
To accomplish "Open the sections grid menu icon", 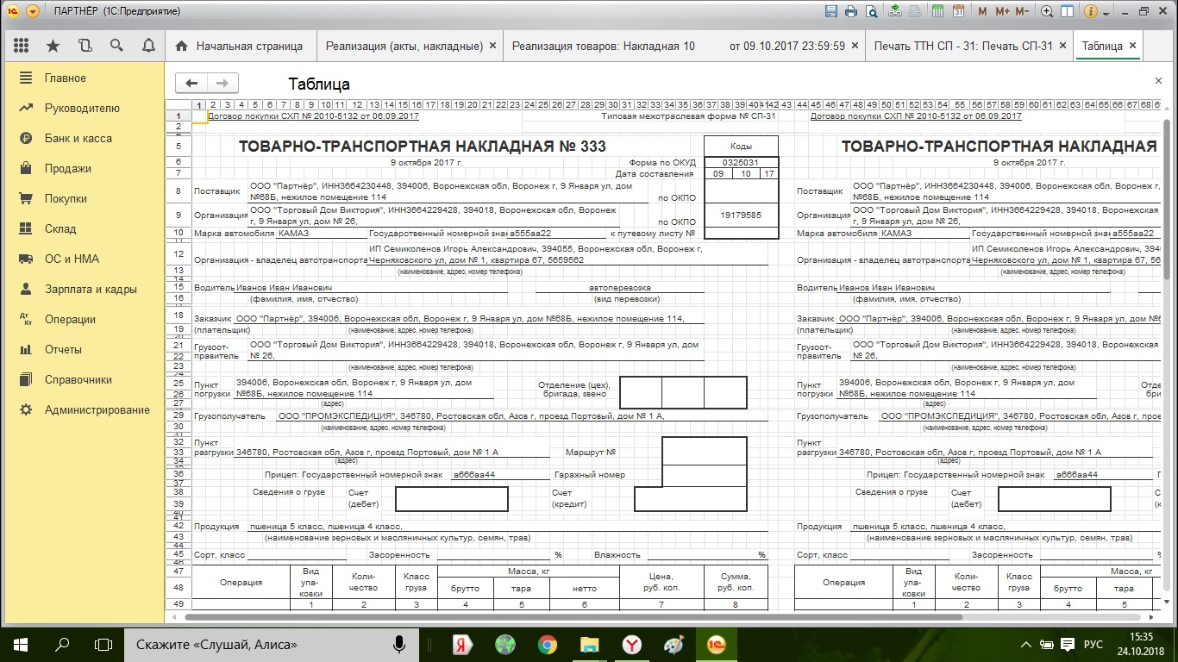I will 22,46.
